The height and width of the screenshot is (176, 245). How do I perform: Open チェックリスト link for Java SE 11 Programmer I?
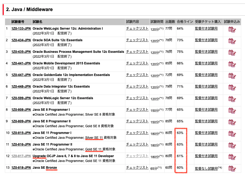137,133
